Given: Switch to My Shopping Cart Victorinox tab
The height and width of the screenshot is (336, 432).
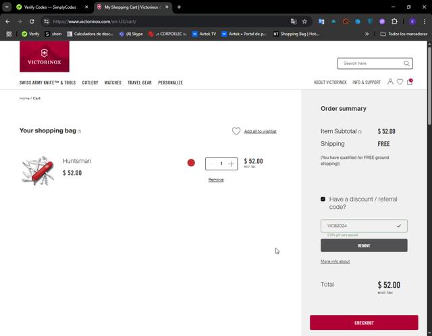Looking at the screenshot, I should click(132, 7).
